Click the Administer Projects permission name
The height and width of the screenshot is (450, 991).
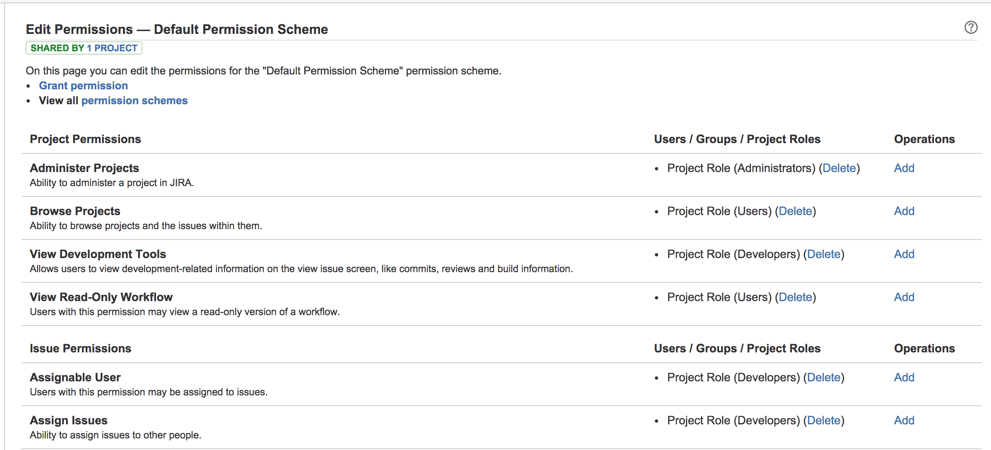pyautogui.click(x=84, y=168)
